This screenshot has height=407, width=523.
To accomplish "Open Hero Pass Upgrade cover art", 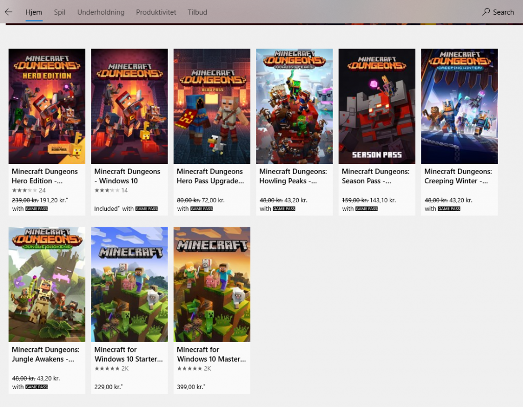I will tap(212, 106).
